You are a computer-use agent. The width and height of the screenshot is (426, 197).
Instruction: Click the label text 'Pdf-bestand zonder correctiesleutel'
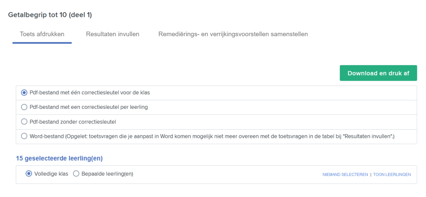73,122
